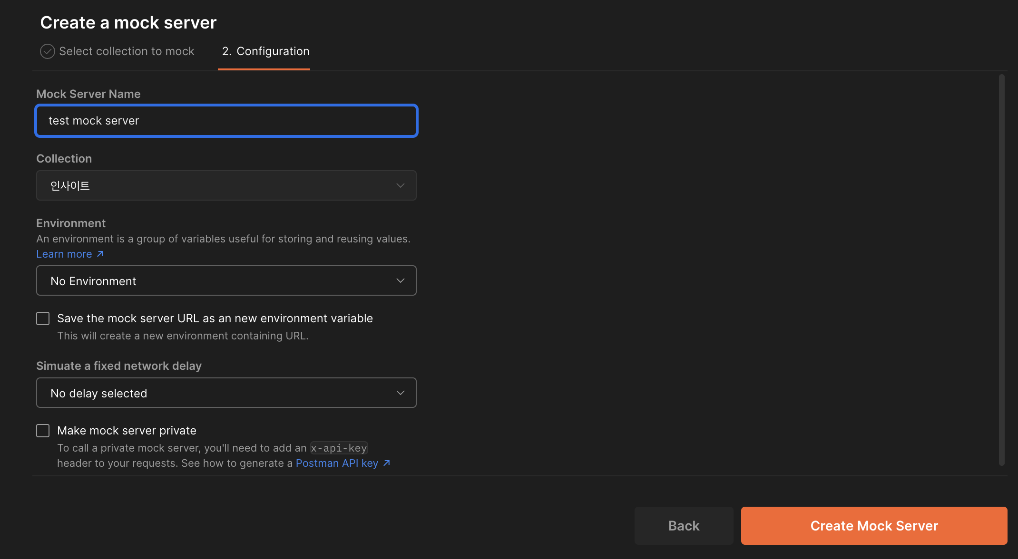Click the Save mock server URL label text
The height and width of the screenshot is (559, 1018).
click(x=215, y=318)
